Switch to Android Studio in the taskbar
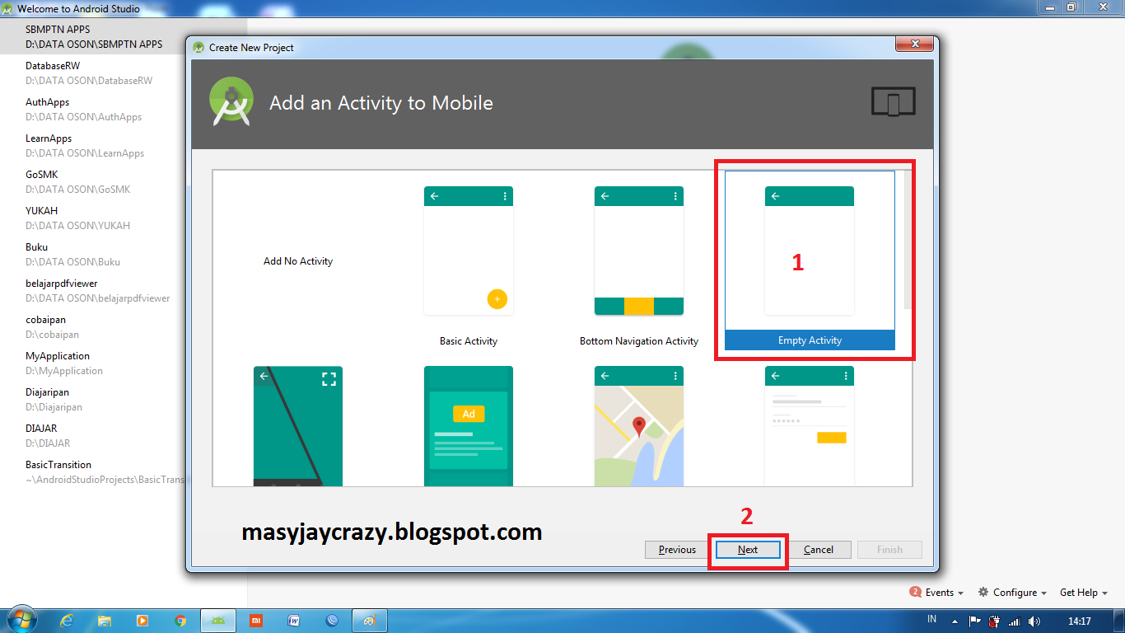 218,621
